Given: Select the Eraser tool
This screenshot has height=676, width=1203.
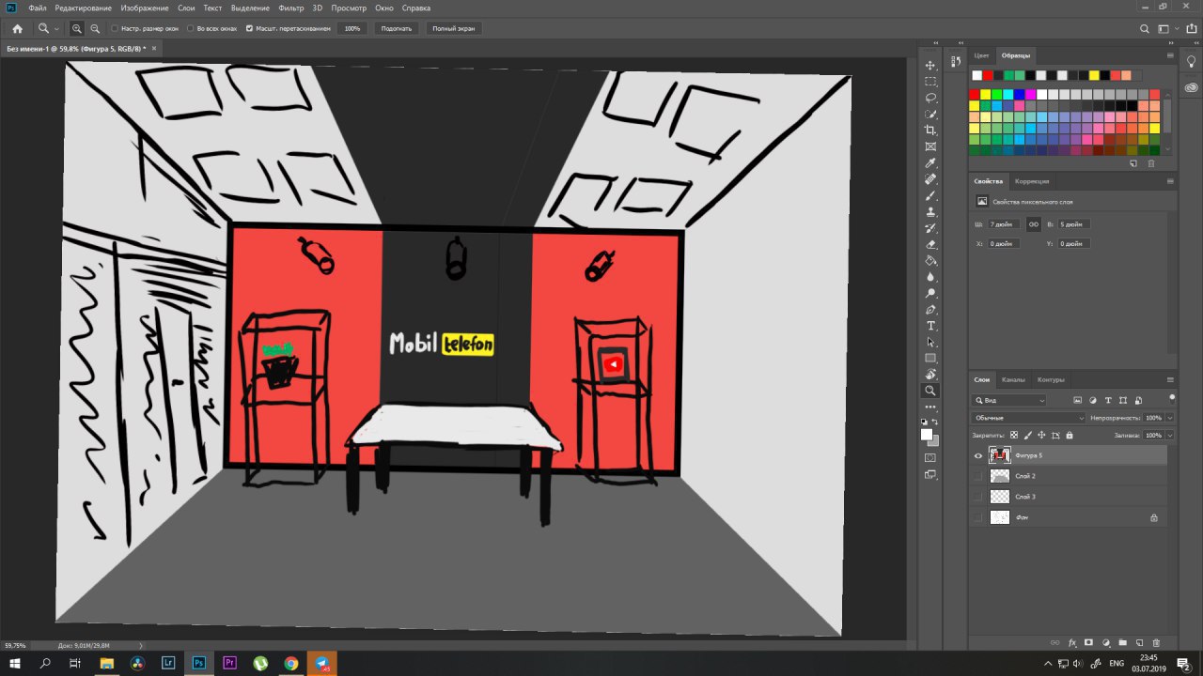Looking at the screenshot, I should [930, 244].
